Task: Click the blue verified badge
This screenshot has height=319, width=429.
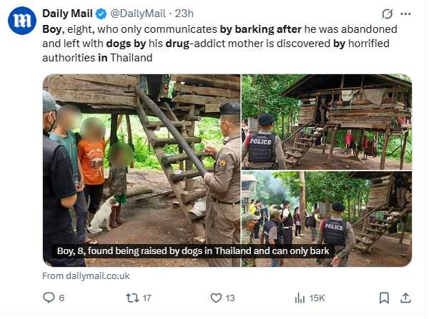Action: coord(102,14)
